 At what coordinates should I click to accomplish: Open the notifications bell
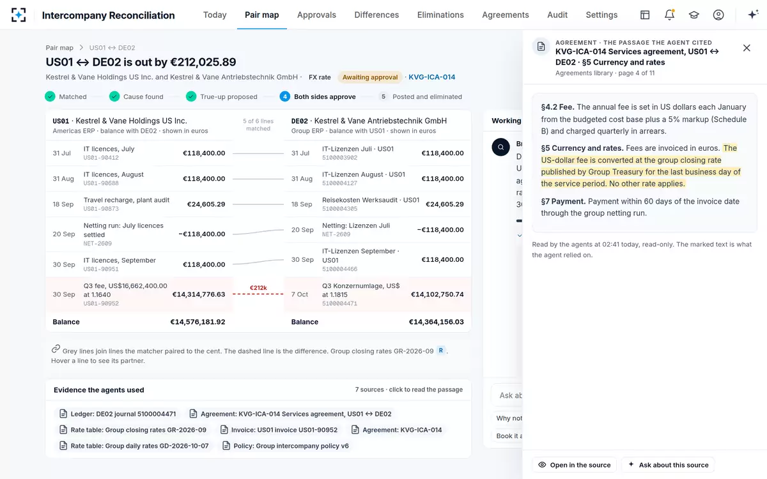coord(669,15)
